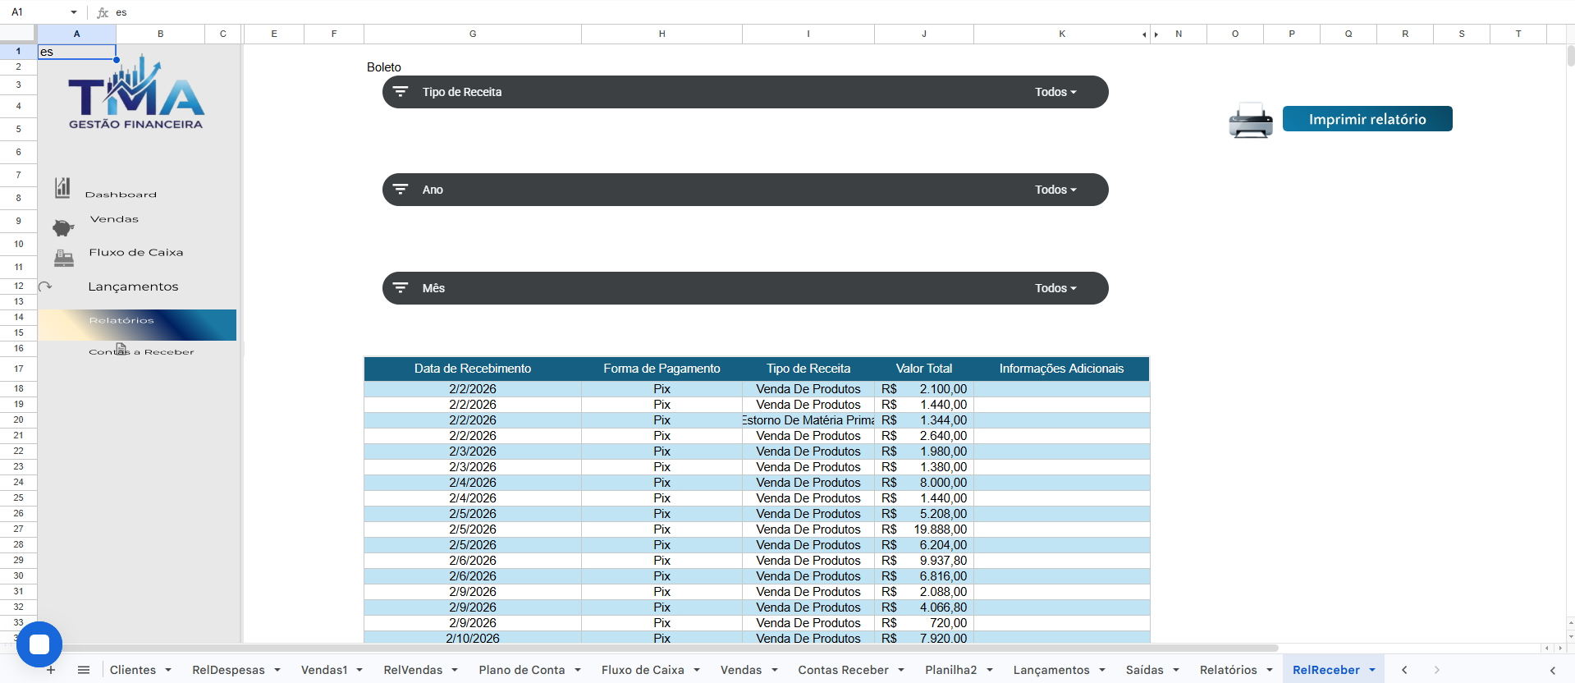Add a new sheet with the plus icon
The width and height of the screenshot is (1575, 683).
(x=51, y=670)
